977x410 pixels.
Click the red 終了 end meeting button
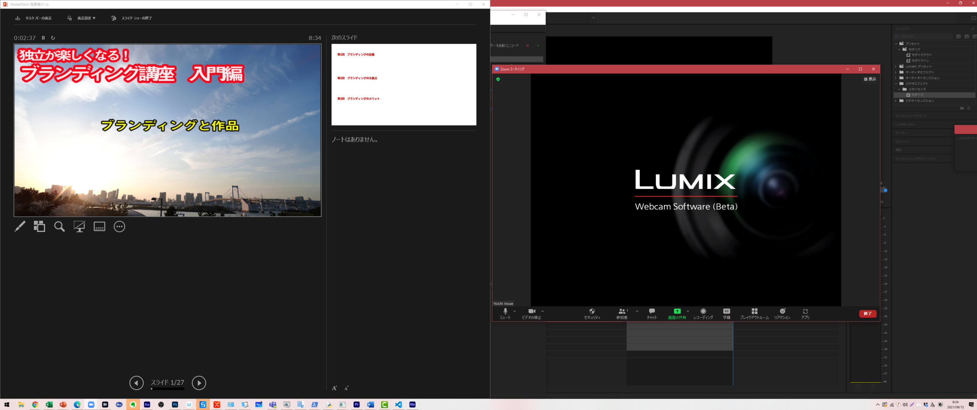point(867,314)
